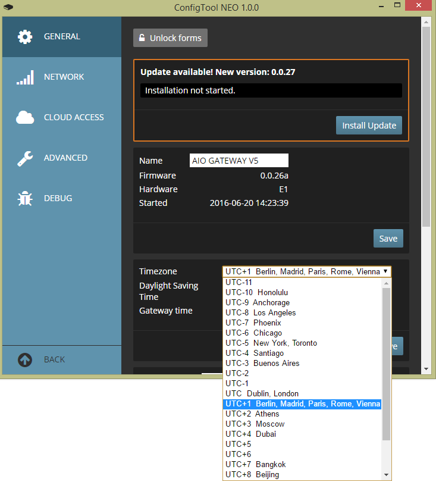Click the timezone list scroll-down arrow
The image size is (436, 482).
pyautogui.click(x=386, y=475)
